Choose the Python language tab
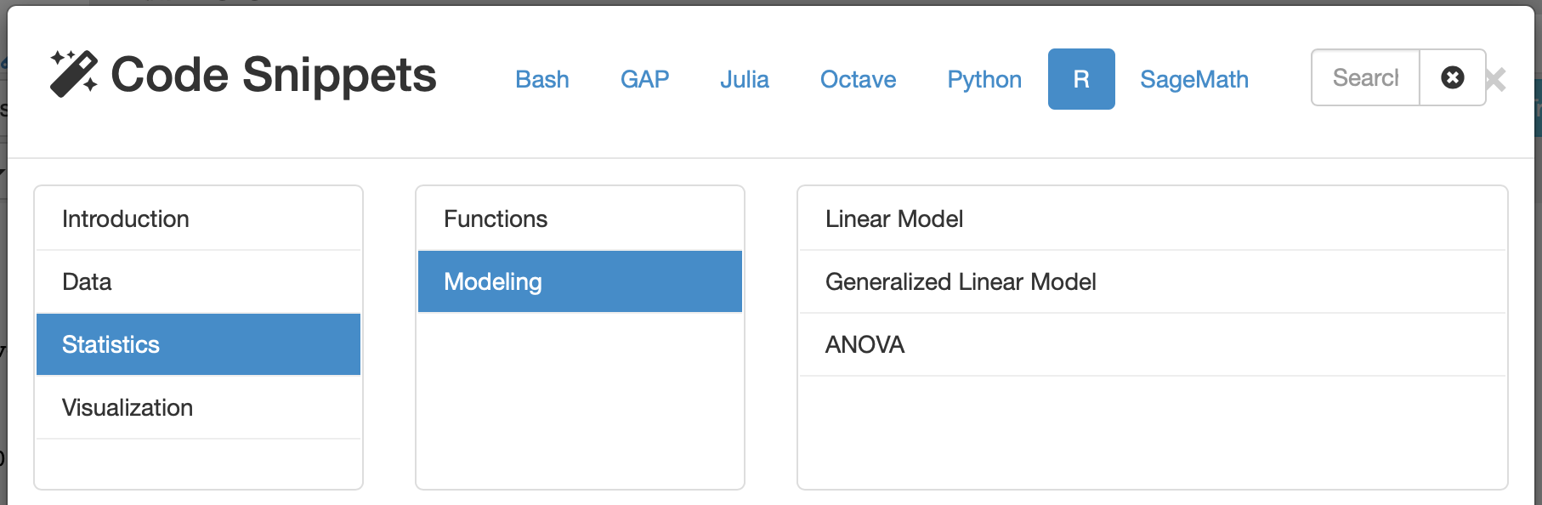1542x505 pixels. [x=984, y=79]
